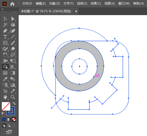This screenshot has height=136, width=147.
Task: Pick the Rectangle tool
Action: [x=5, y=43]
